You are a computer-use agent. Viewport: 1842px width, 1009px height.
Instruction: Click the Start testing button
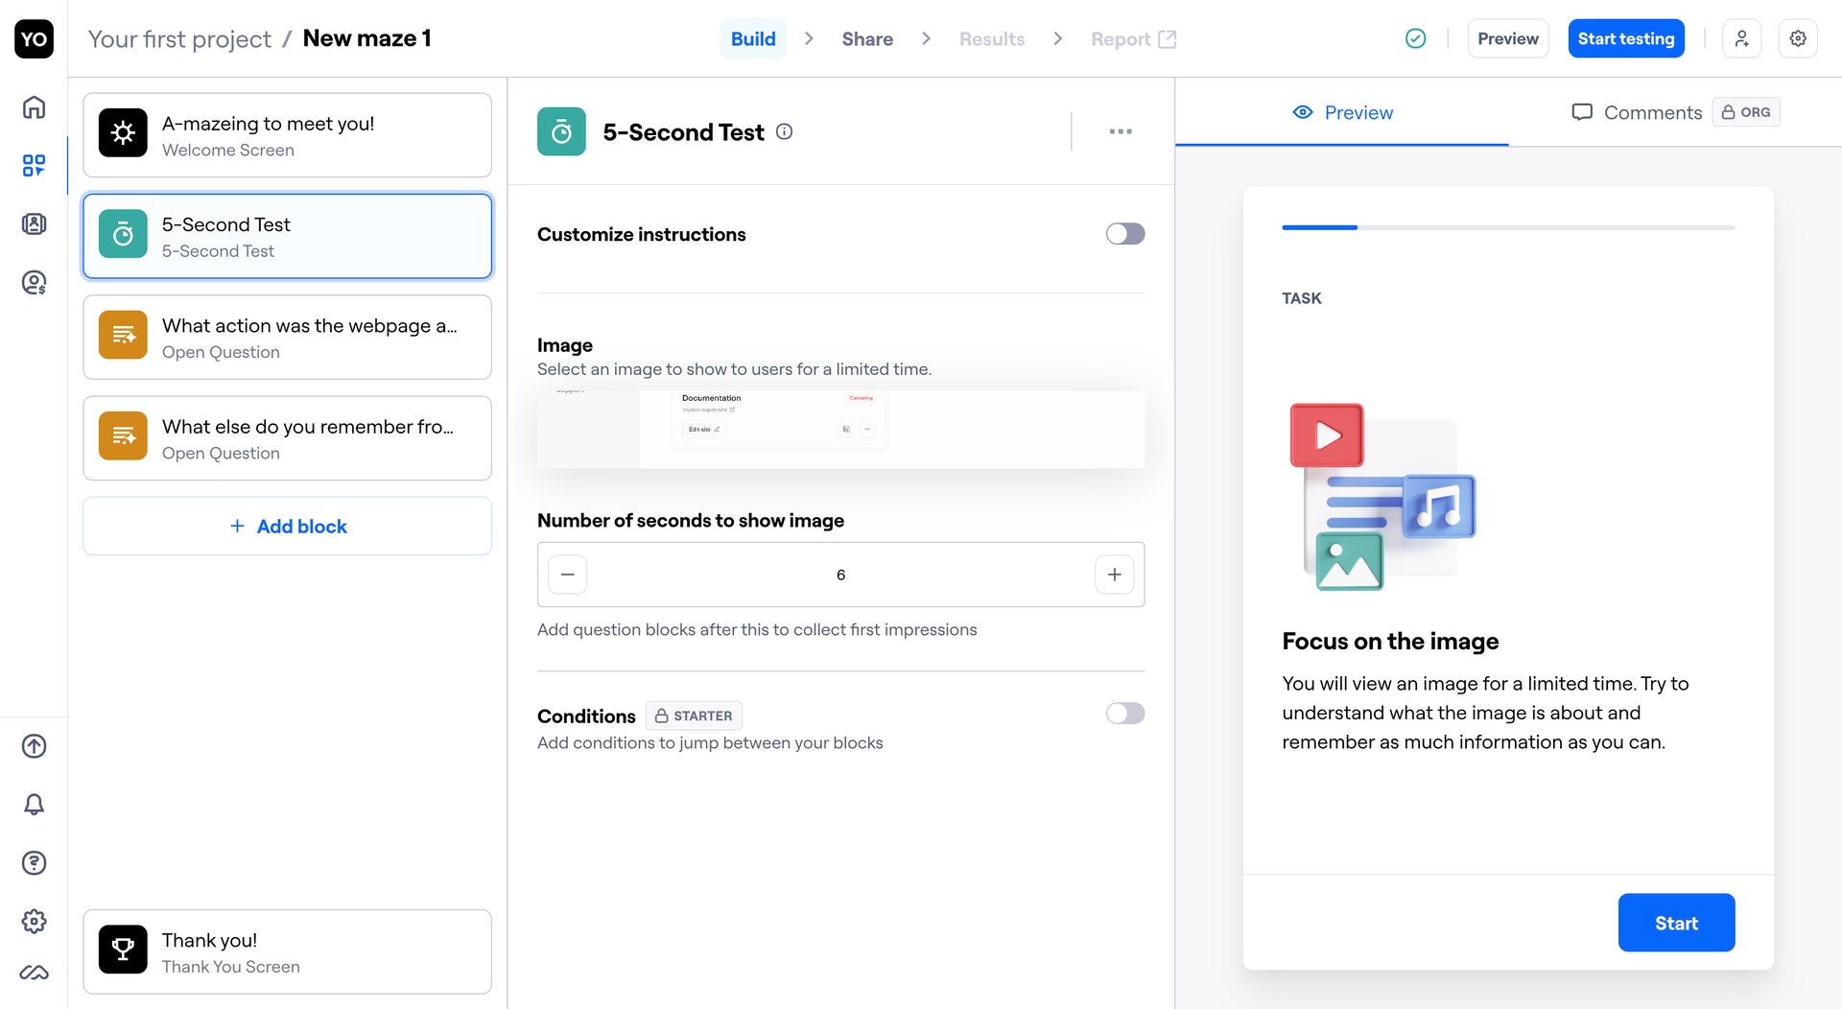tap(1625, 38)
